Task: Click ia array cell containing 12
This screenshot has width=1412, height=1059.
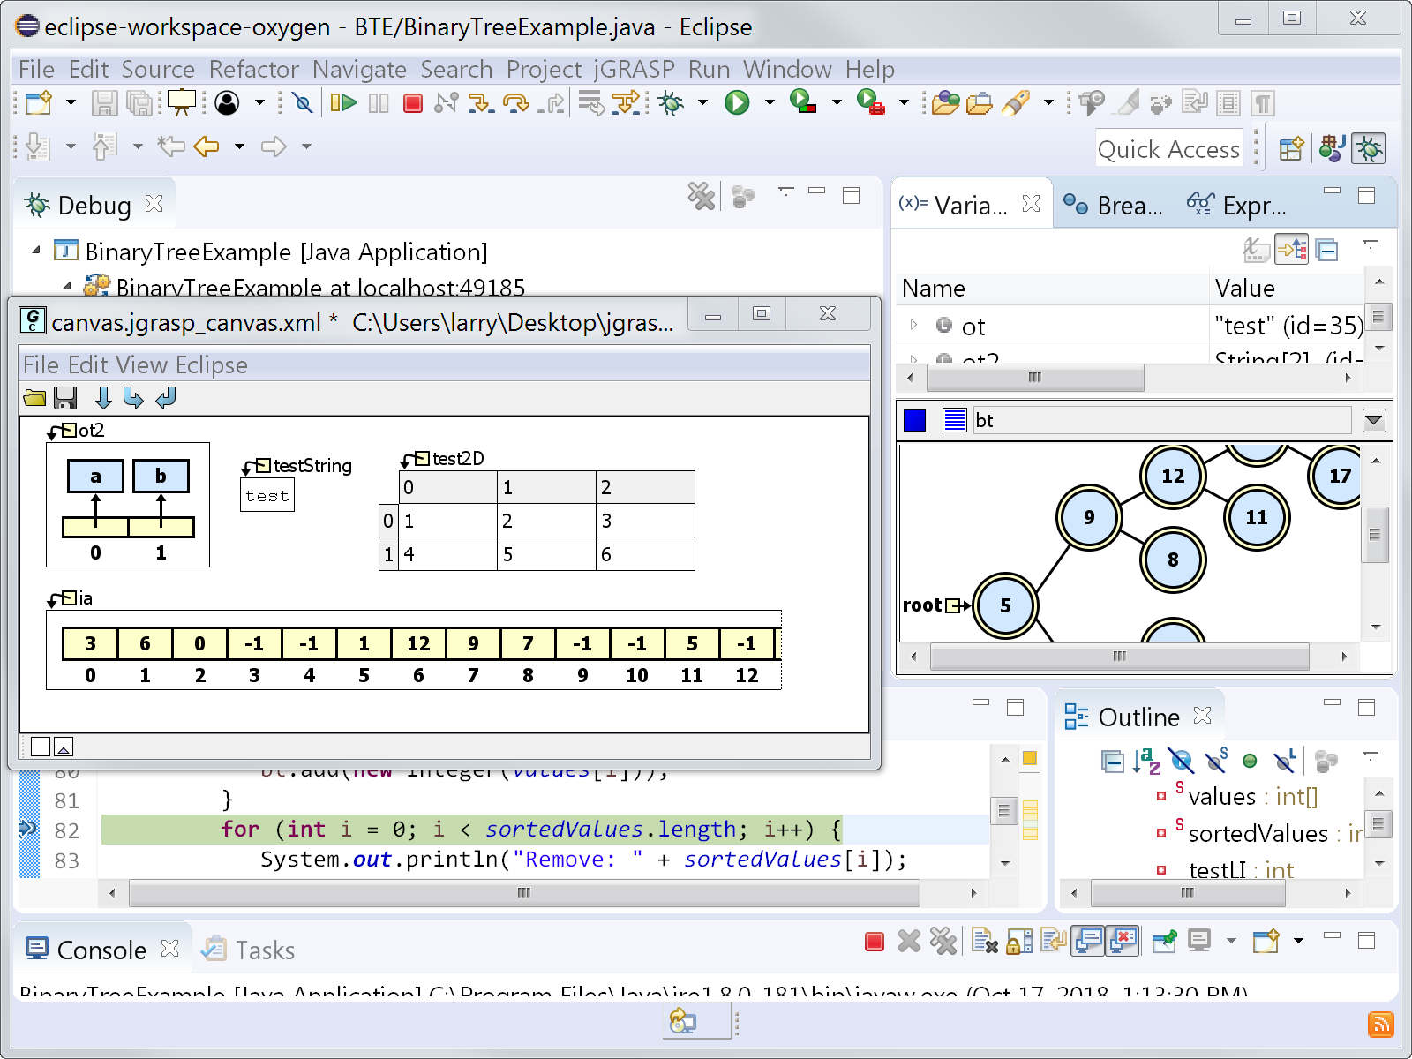Action: 418,643
